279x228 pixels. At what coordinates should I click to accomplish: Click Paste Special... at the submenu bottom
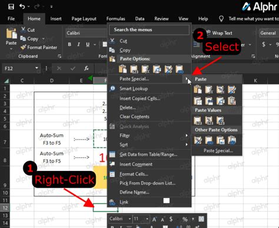pyautogui.click(x=218, y=151)
